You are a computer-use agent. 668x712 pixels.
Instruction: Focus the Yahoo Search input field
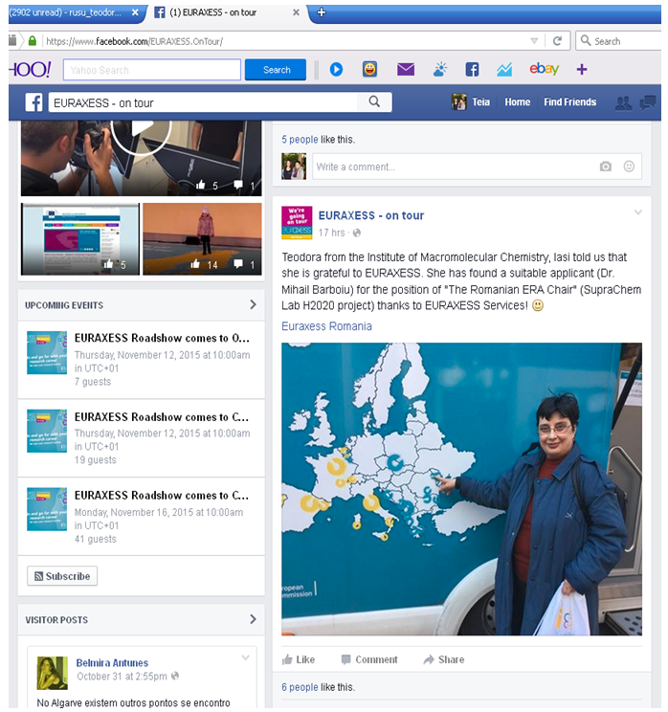(151, 70)
